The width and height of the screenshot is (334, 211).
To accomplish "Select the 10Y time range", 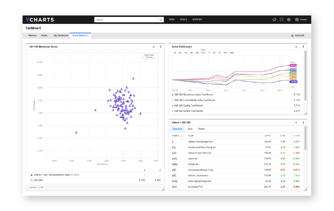I will 225,53.
